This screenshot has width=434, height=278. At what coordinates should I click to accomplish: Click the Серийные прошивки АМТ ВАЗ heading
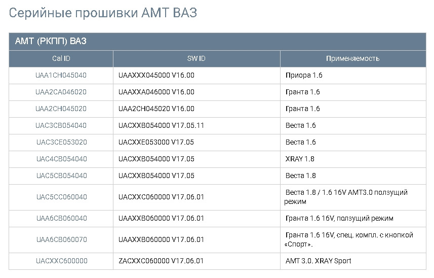[103, 13]
